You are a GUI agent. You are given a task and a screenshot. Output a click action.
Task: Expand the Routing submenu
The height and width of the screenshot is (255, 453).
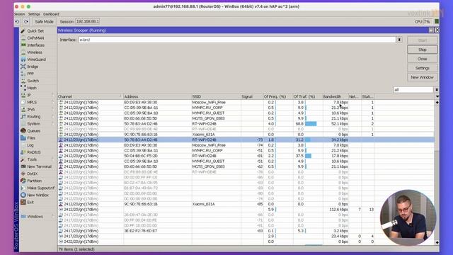click(x=52, y=116)
